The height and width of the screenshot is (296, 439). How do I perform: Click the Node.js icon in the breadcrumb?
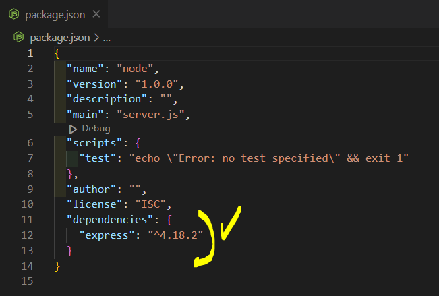[18, 37]
